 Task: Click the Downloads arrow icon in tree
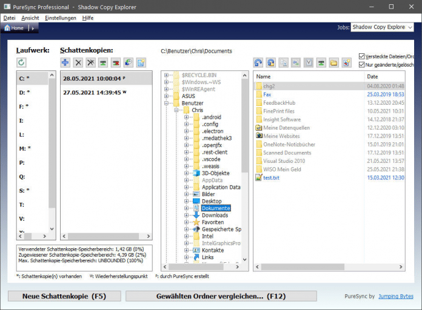(x=196, y=215)
